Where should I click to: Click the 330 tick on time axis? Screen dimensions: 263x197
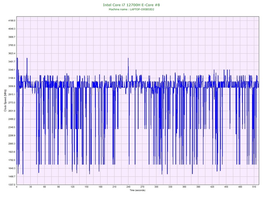click(170, 187)
